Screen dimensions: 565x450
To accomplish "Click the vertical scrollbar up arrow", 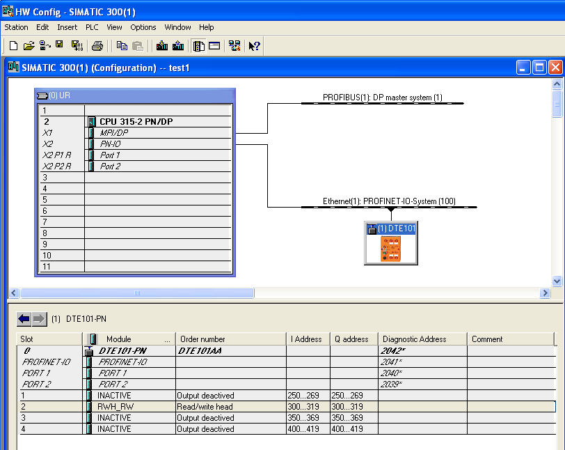I will tap(557, 84).
